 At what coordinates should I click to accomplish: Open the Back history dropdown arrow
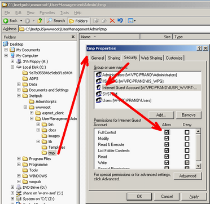click(21, 21)
